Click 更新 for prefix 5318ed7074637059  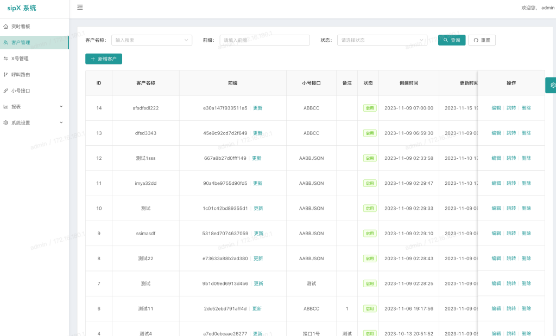click(x=259, y=234)
